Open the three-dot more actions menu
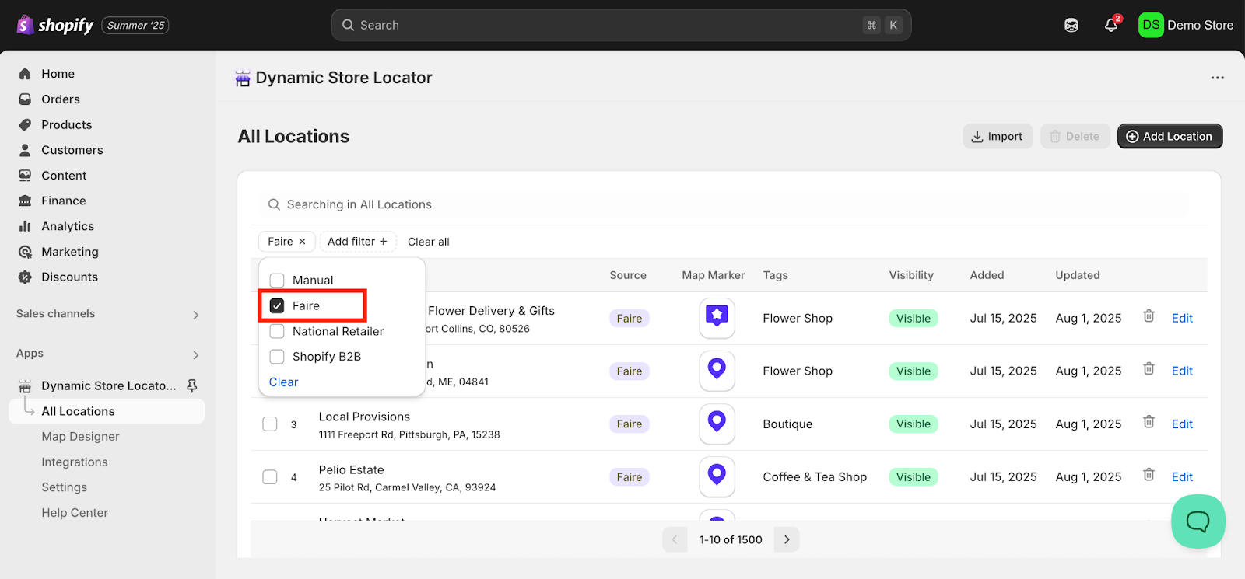This screenshot has width=1245, height=579. (x=1217, y=78)
